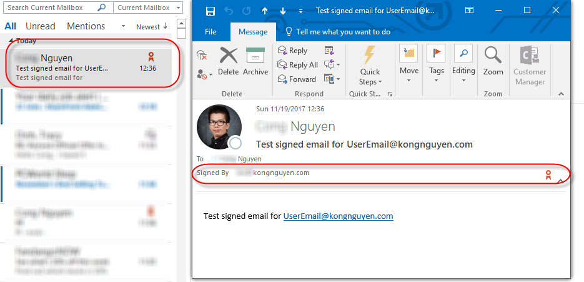584x282 pixels.
Task: Select the Unread filter
Action: pos(40,26)
